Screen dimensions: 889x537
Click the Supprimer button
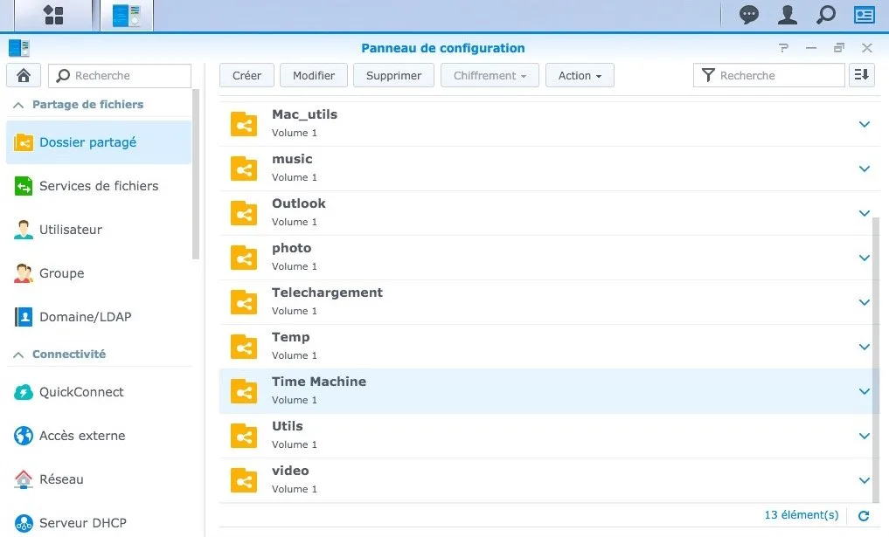[x=393, y=75]
